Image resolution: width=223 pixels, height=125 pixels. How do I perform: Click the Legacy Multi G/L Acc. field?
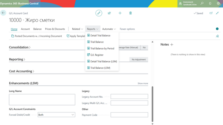coord(129,103)
